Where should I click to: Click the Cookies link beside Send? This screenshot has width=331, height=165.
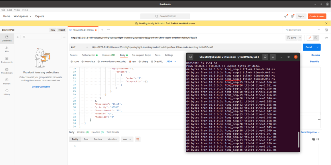[x=315, y=55]
